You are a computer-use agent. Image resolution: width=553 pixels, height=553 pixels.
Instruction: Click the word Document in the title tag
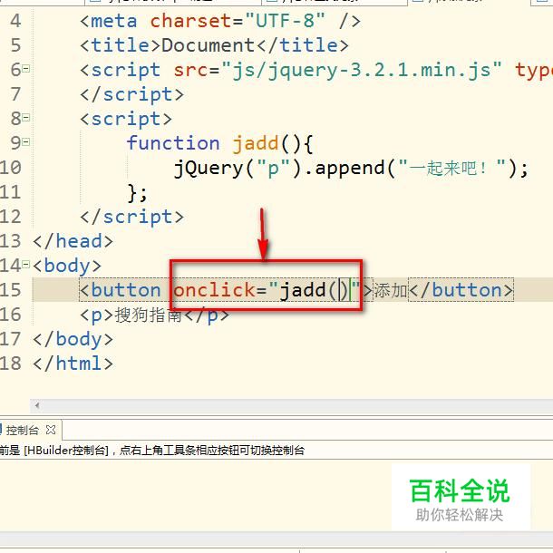point(209,45)
